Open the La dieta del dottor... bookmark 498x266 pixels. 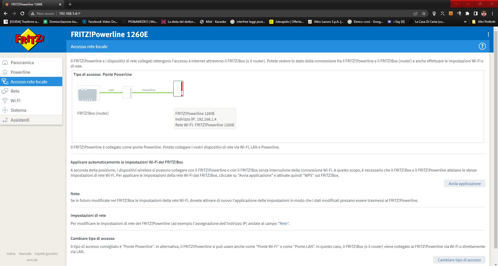click(x=178, y=22)
